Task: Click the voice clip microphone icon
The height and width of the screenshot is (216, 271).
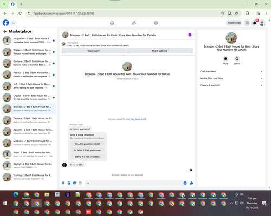Action: [x=63, y=183]
